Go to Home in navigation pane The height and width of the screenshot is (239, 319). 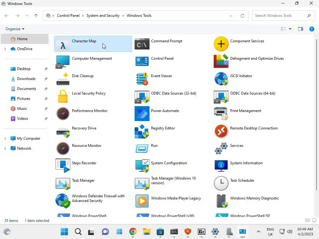click(25, 39)
